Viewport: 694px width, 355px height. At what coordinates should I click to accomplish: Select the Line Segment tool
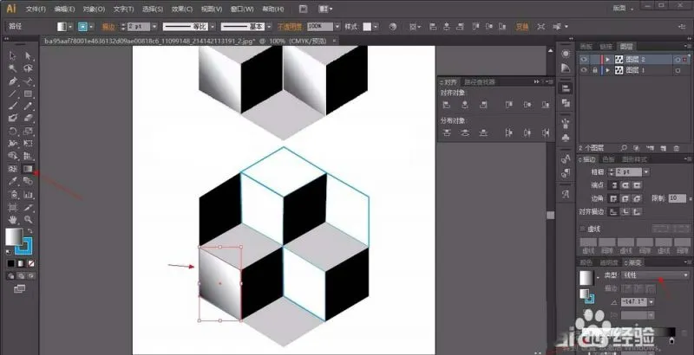[x=12, y=94]
